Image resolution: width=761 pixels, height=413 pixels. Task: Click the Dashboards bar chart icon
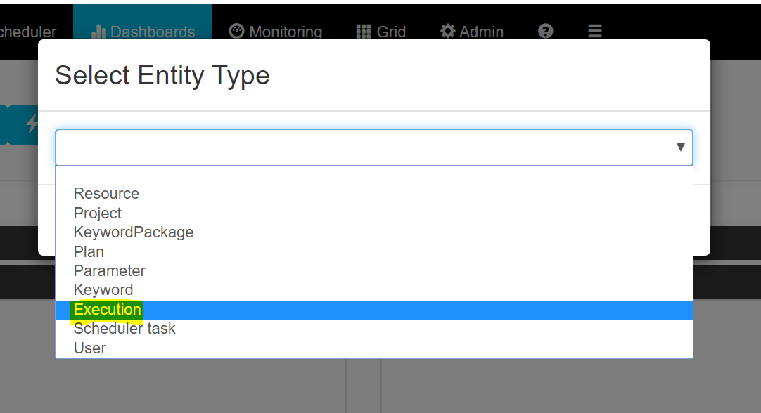point(98,32)
